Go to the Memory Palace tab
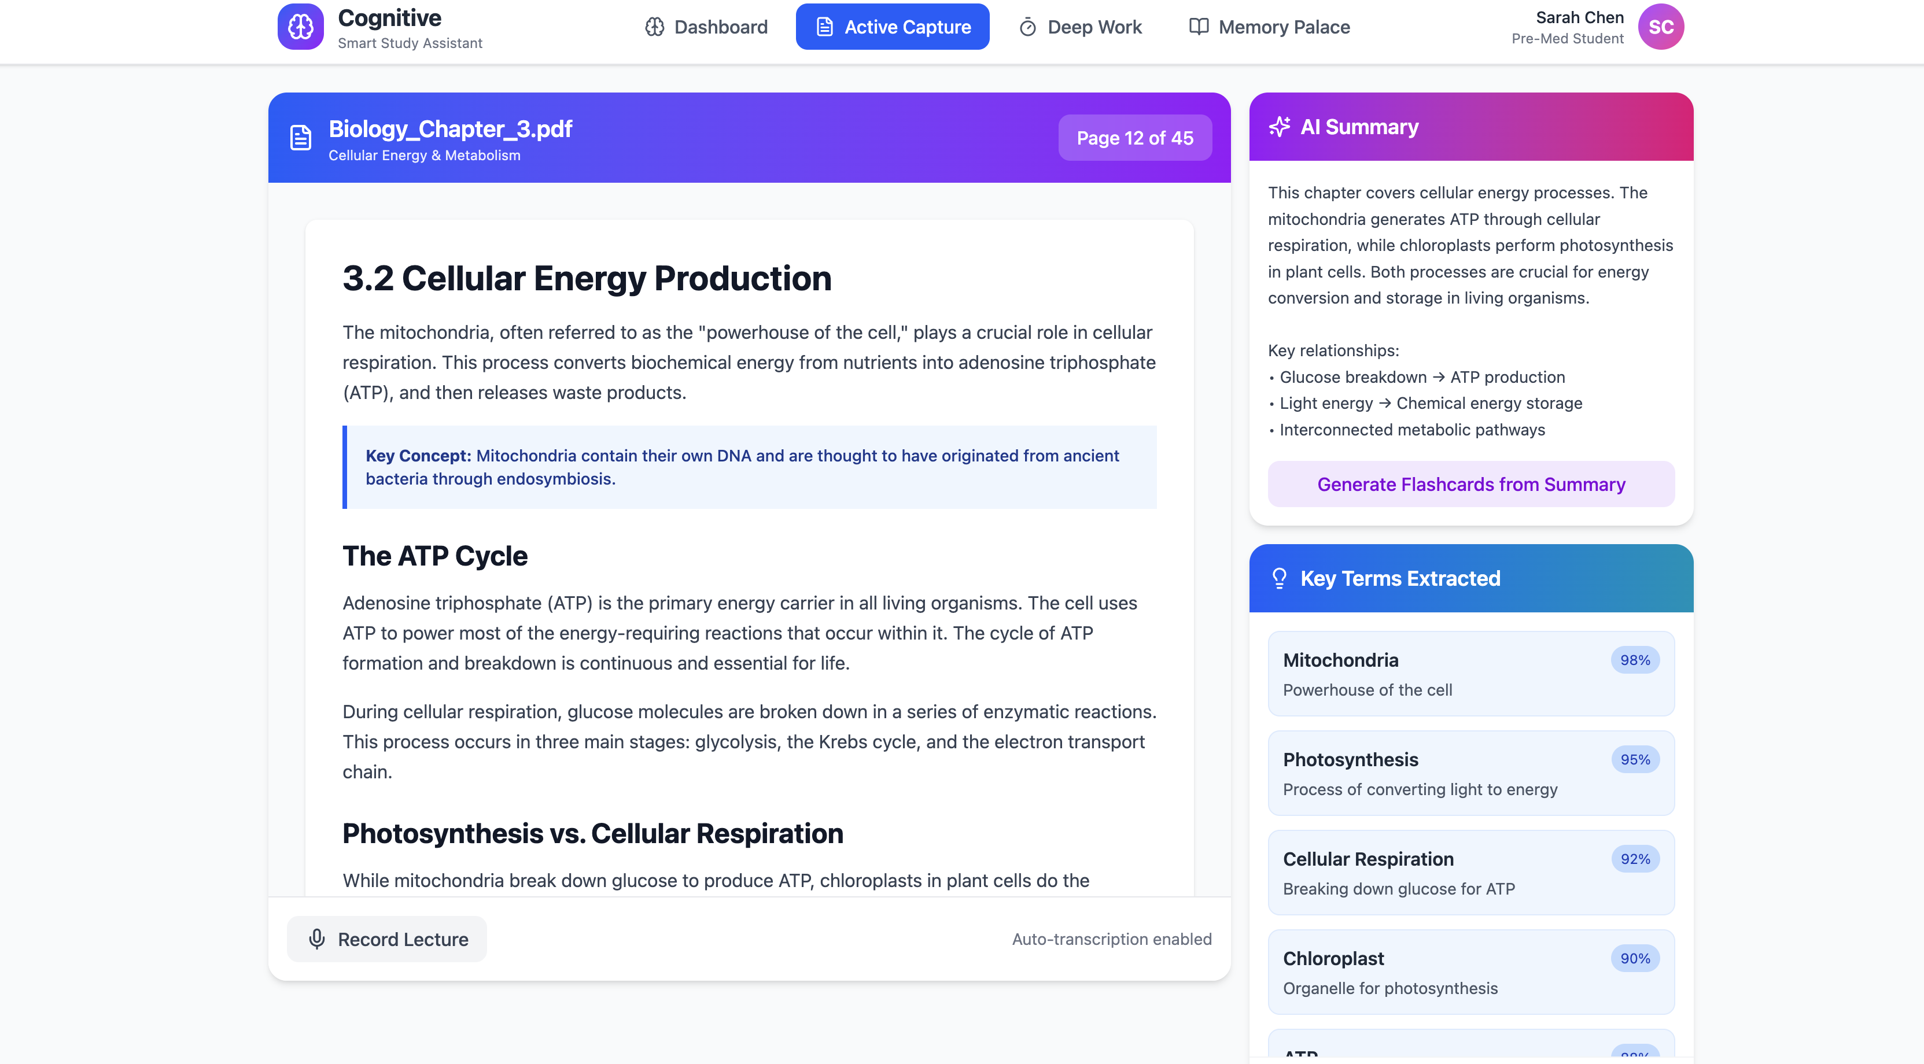Viewport: 1924px width, 1064px height. pyautogui.click(x=1269, y=27)
